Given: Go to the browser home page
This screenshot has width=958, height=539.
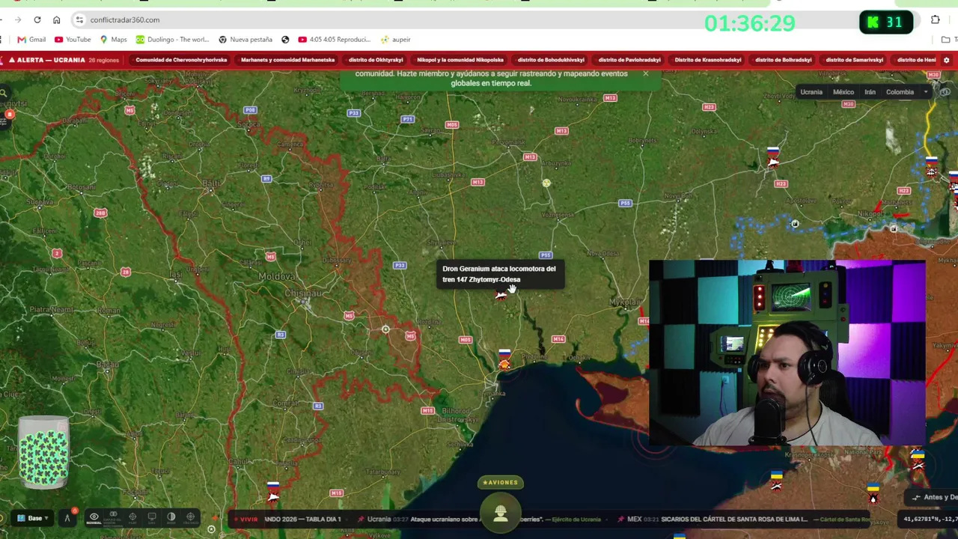Looking at the screenshot, I should pos(57,20).
